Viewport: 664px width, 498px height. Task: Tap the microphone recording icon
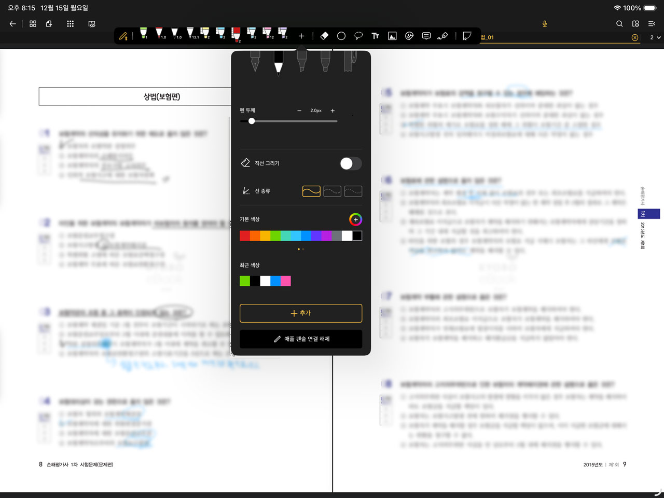(x=545, y=24)
